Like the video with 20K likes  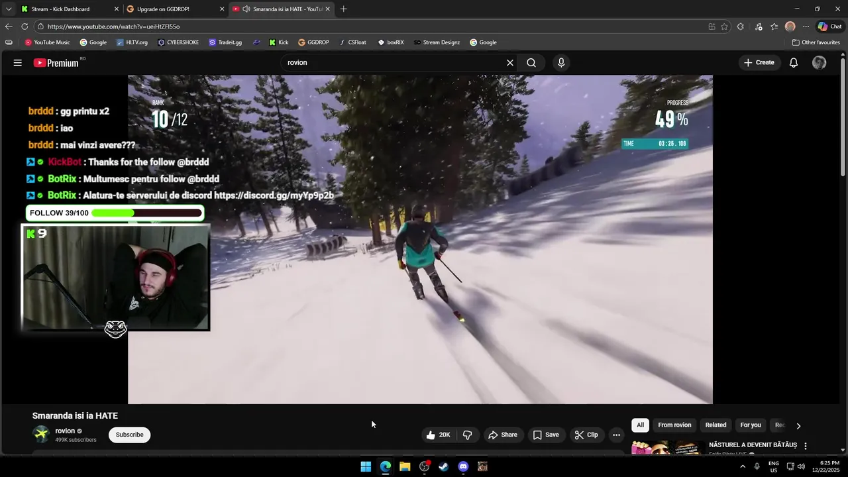439,435
